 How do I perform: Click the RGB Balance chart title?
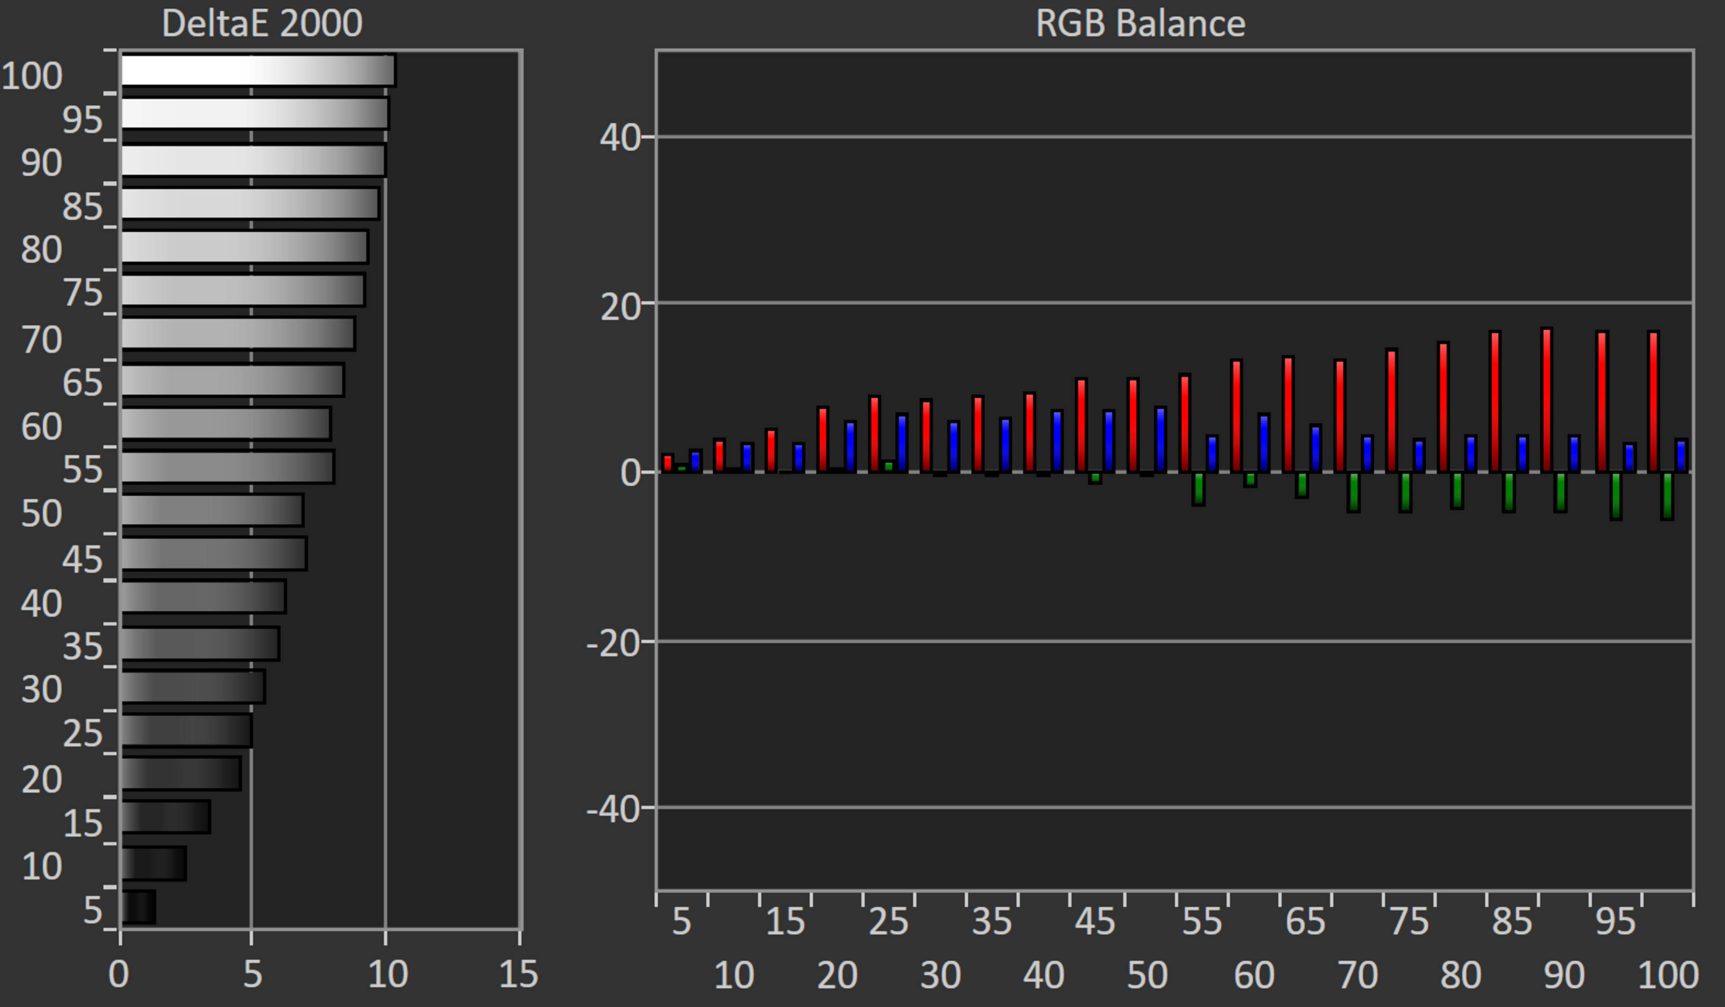pyautogui.click(x=1140, y=23)
